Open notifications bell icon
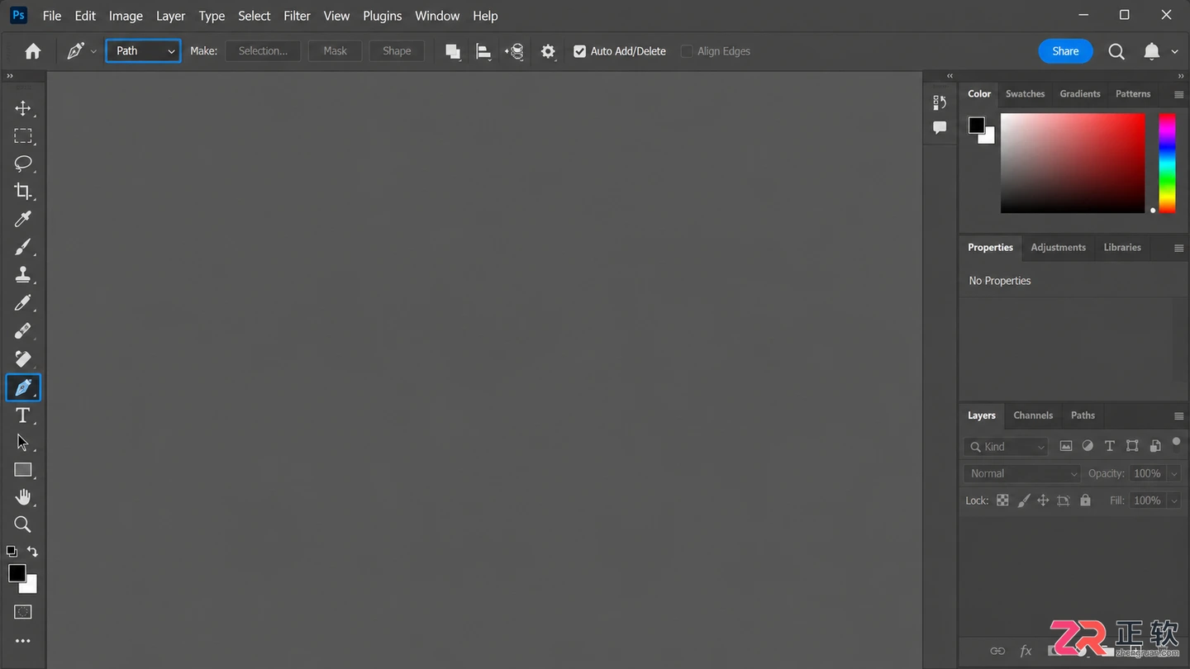 tap(1151, 51)
